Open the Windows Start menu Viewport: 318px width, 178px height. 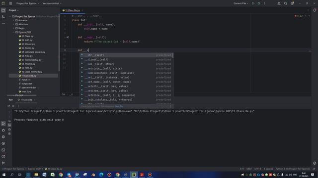4,175
